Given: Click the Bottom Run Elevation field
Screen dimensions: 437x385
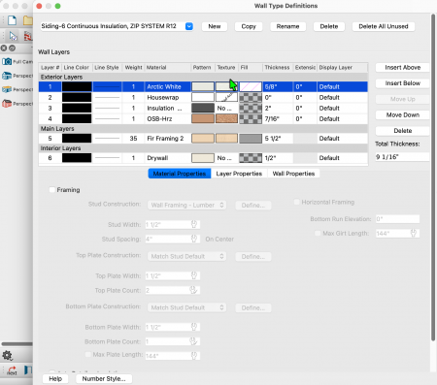Looking at the screenshot, I should coord(397,219).
